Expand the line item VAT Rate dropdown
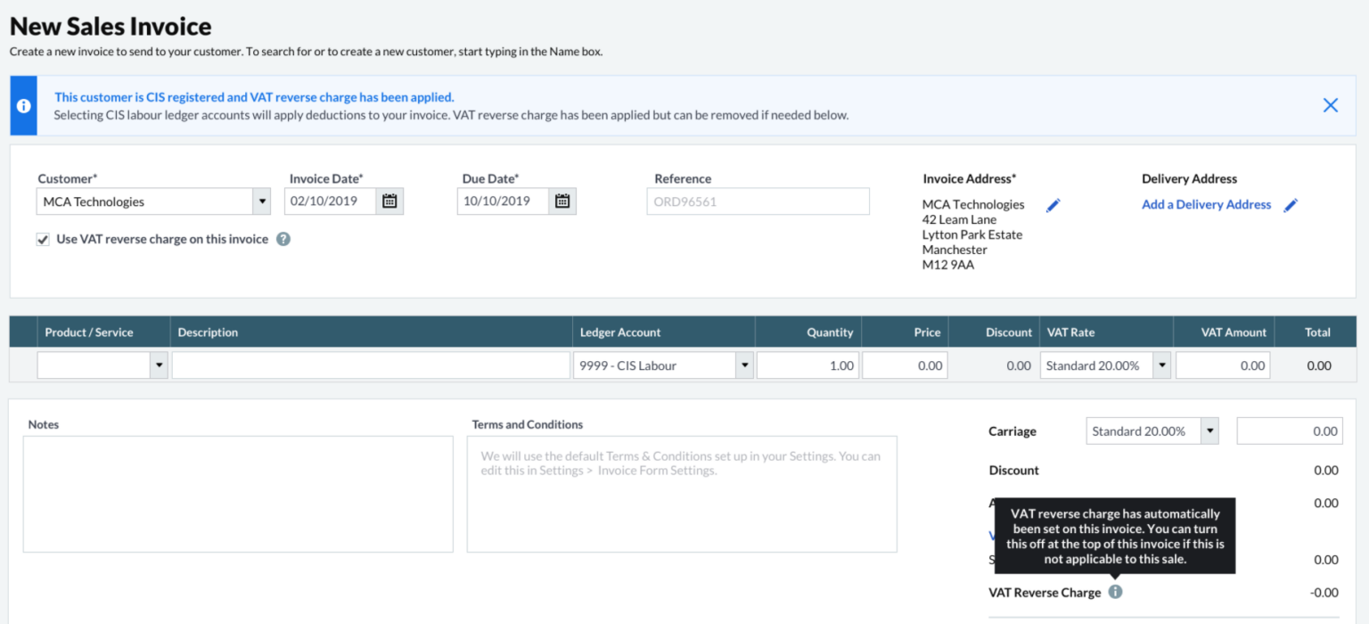Screen dimensions: 1369x624 coord(1161,365)
